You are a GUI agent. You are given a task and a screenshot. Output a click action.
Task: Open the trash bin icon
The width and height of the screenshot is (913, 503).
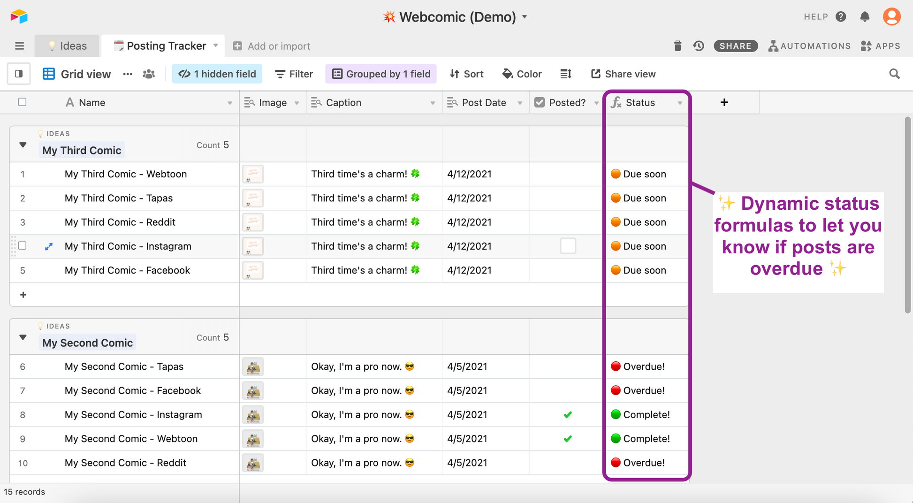(x=677, y=46)
